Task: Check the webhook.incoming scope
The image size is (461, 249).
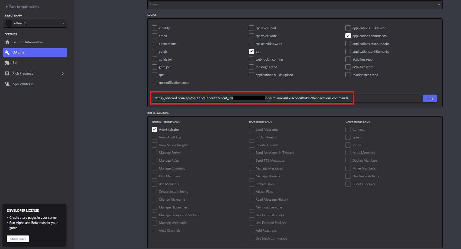Action: click(x=251, y=59)
